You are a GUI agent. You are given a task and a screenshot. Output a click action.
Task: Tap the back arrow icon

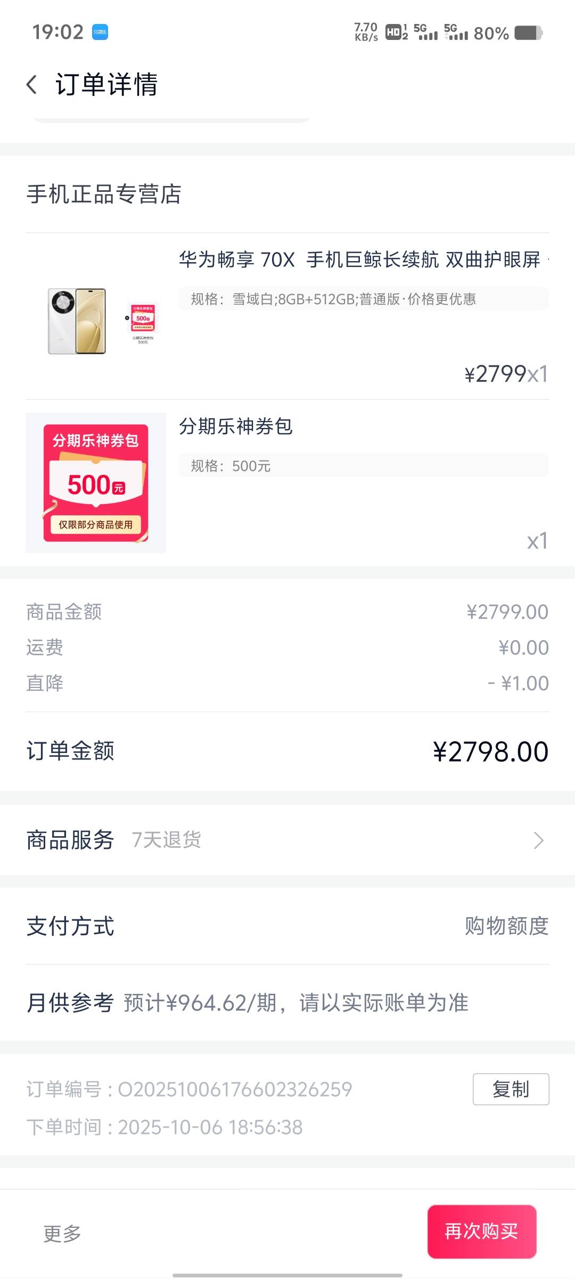[x=32, y=85]
